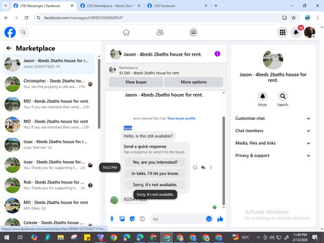Screen dimensions: 324x243
Task: Reload the page in browser
Action: (x=27, y=17)
